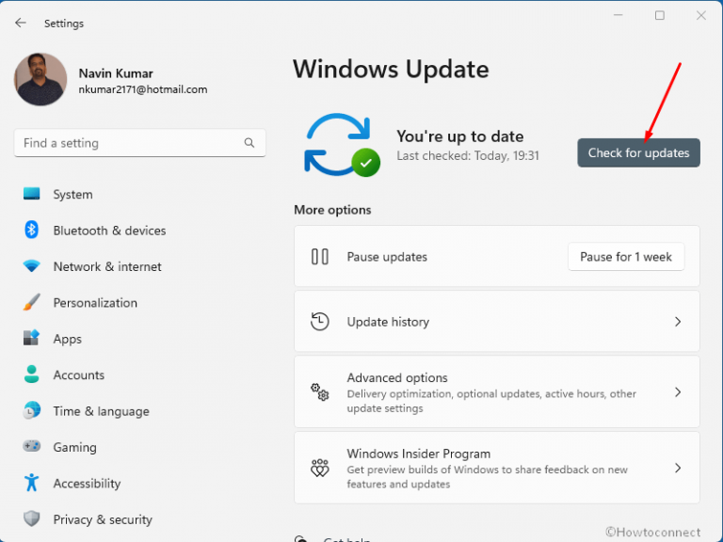Open the Apps category
This screenshot has width=723, height=542.
pos(68,339)
